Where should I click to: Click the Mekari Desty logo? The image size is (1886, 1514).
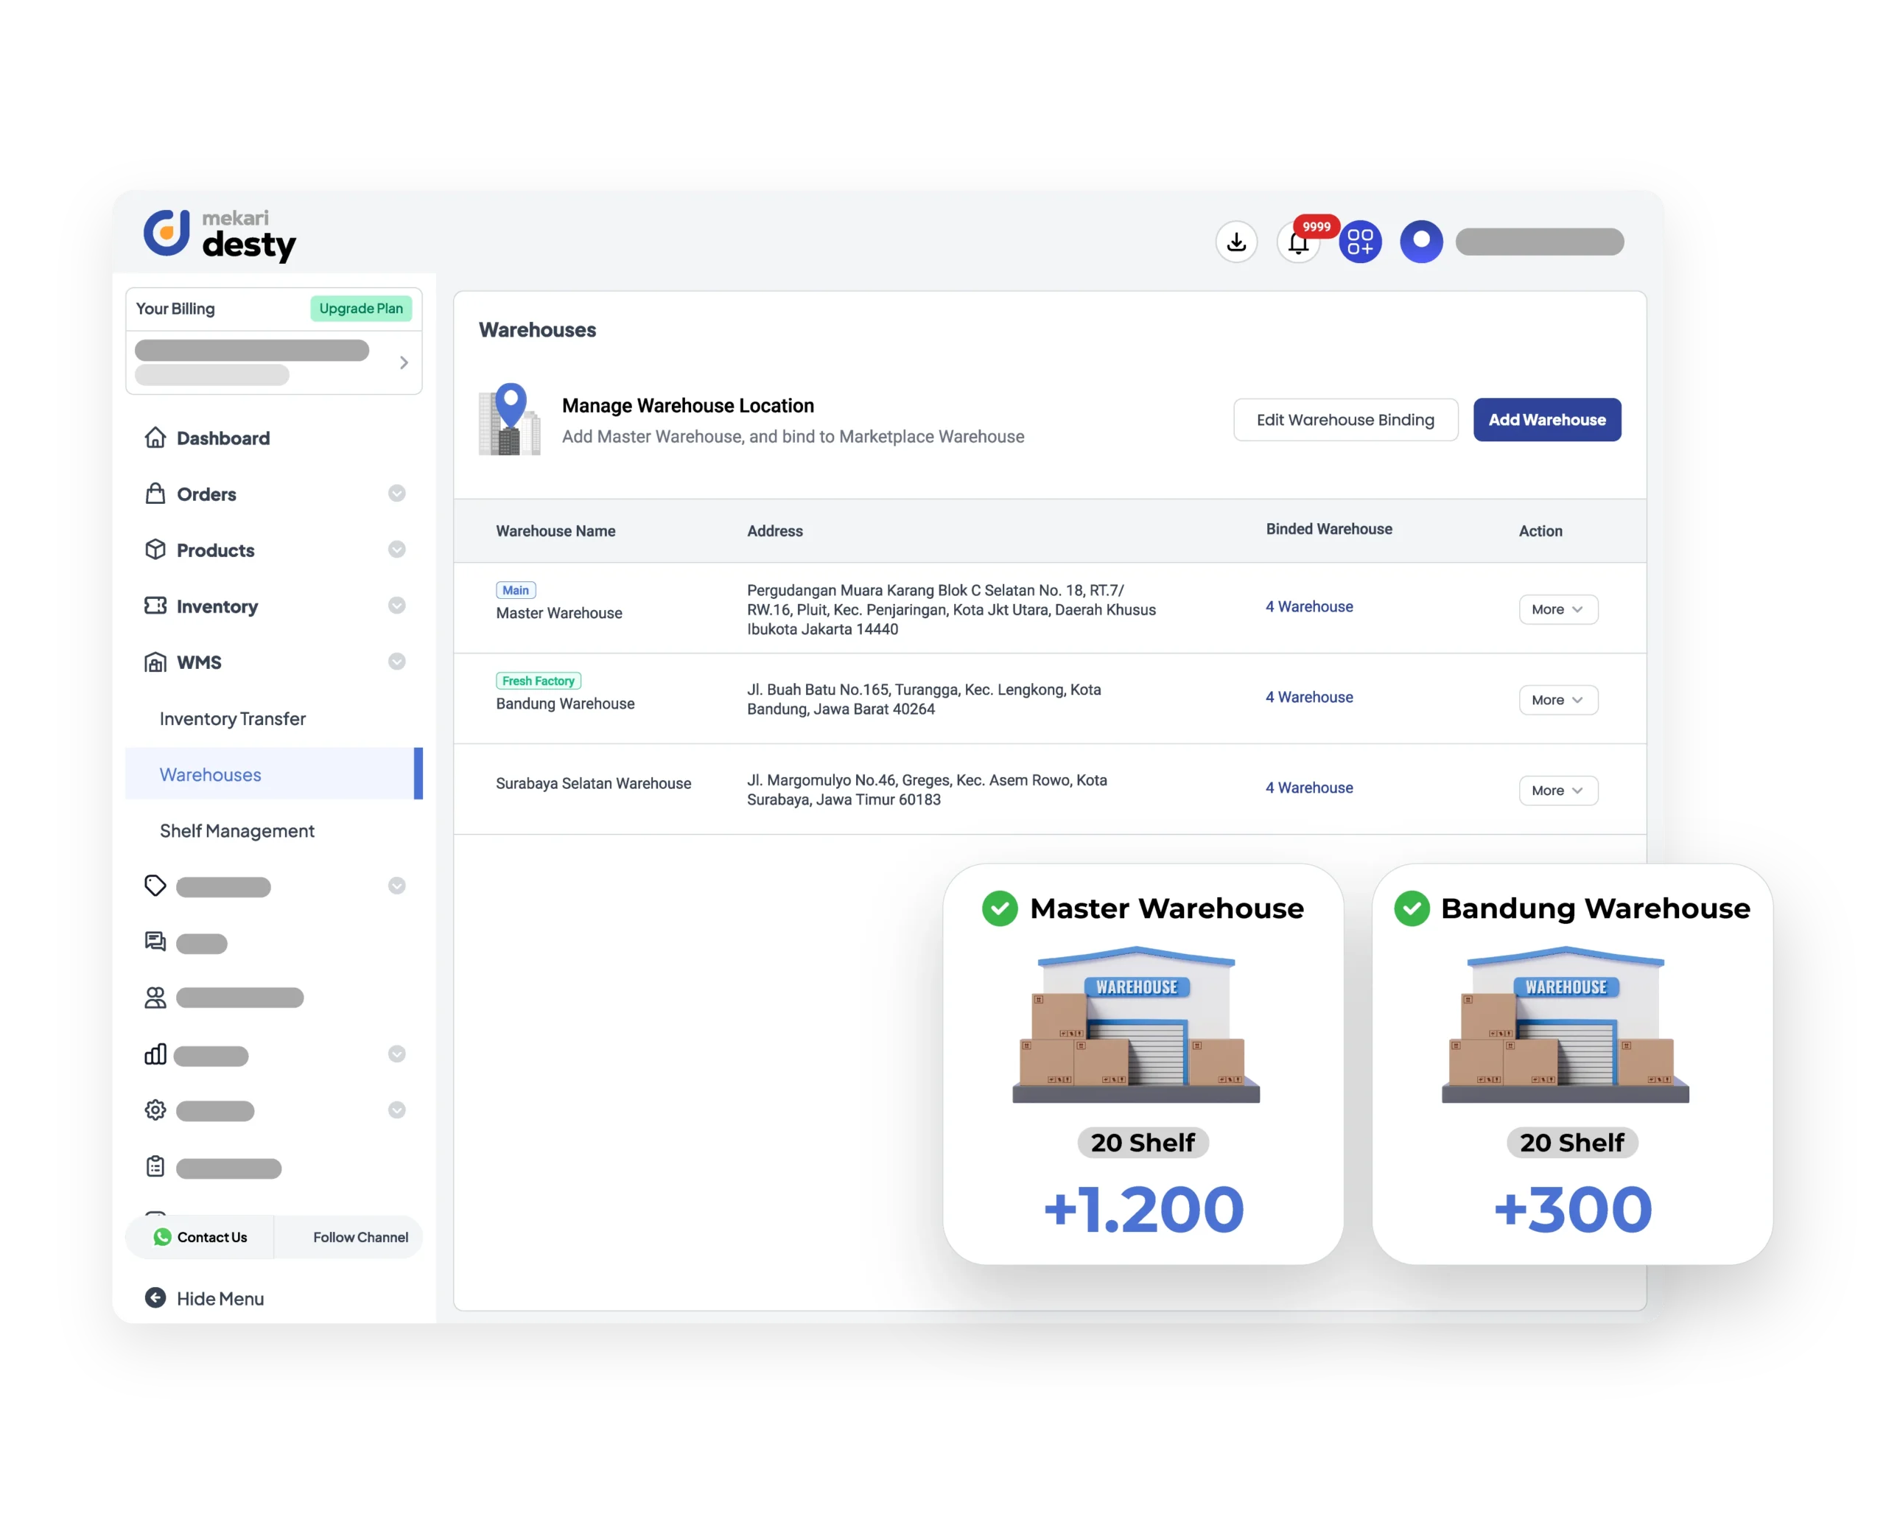tap(220, 235)
